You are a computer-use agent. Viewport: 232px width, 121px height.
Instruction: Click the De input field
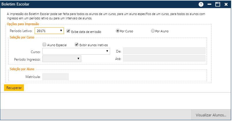(x=164, y=51)
